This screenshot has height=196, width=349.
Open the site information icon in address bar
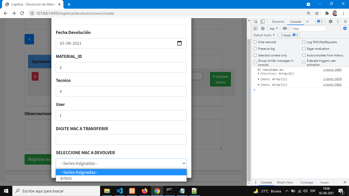coord(32,13)
